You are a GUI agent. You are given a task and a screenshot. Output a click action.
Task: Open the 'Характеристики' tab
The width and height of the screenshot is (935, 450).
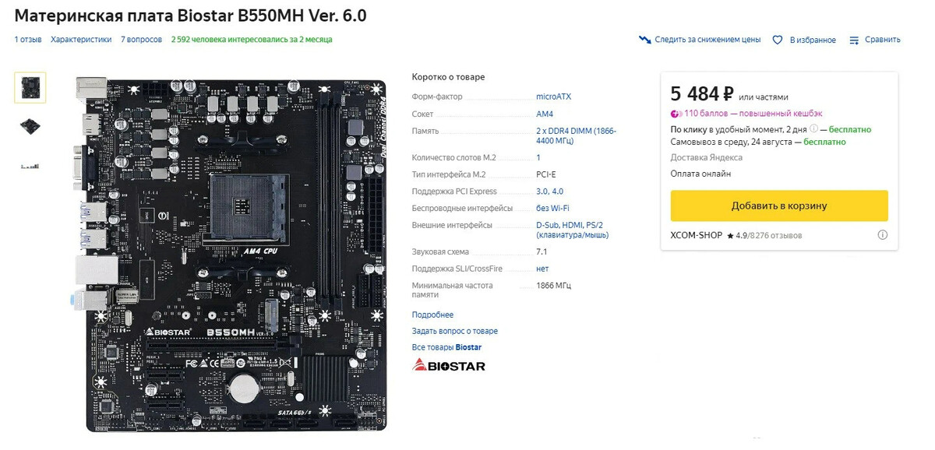(x=81, y=40)
